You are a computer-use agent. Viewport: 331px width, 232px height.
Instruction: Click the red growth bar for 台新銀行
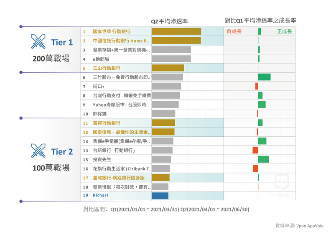(x=255, y=150)
